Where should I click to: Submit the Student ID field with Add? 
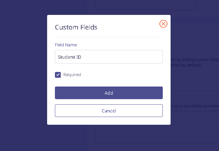tap(109, 93)
